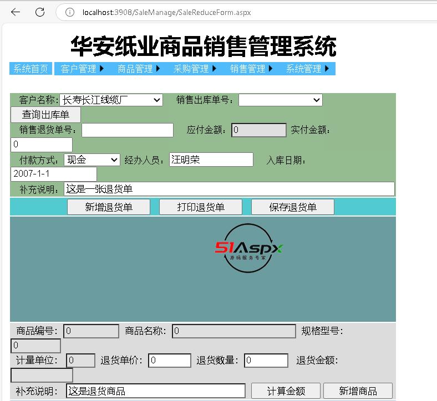Expand the 采购管理 menu
This screenshot has width=437, height=401.
pyautogui.click(x=195, y=69)
